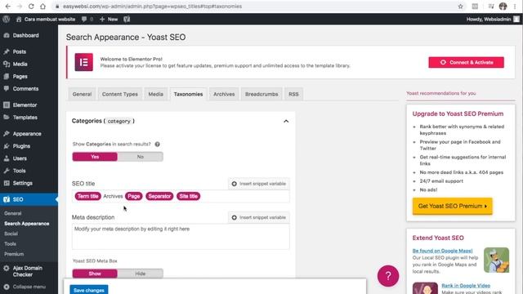The image size is (523, 294).
Task: Switch to the Media tab
Action: tap(156, 95)
